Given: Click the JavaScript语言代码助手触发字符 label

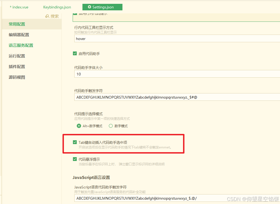Looking at the screenshot, I should (100, 187).
